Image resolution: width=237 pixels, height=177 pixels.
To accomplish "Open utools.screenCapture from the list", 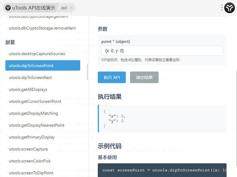I will click(x=28, y=149).
